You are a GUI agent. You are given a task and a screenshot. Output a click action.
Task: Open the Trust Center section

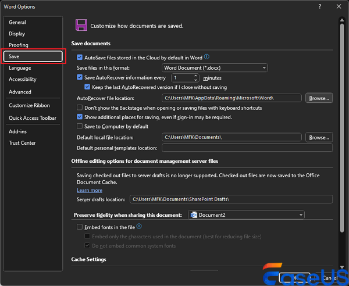tap(22, 143)
